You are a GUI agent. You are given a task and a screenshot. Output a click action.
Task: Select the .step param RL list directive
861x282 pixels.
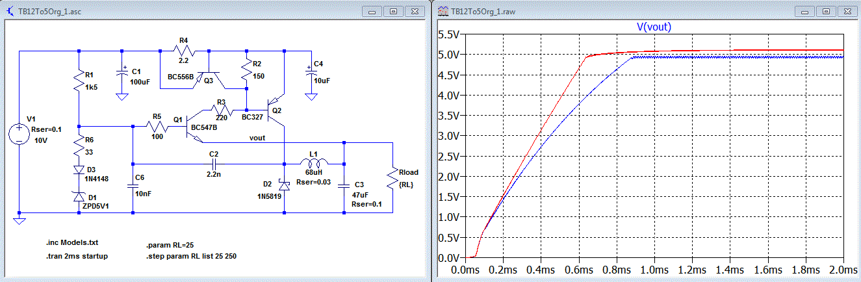coord(191,256)
